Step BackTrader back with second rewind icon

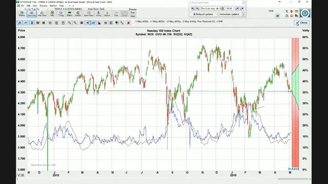(x=197, y=9)
